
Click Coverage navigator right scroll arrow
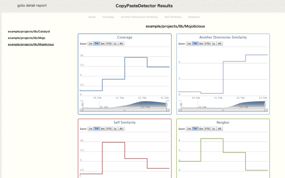(168, 110)
